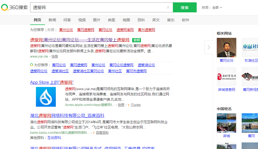Open 快照 link next to www.yiai.me
This screenshot has height=149, width=258.
pyautogui.click(x=55, y=56)
